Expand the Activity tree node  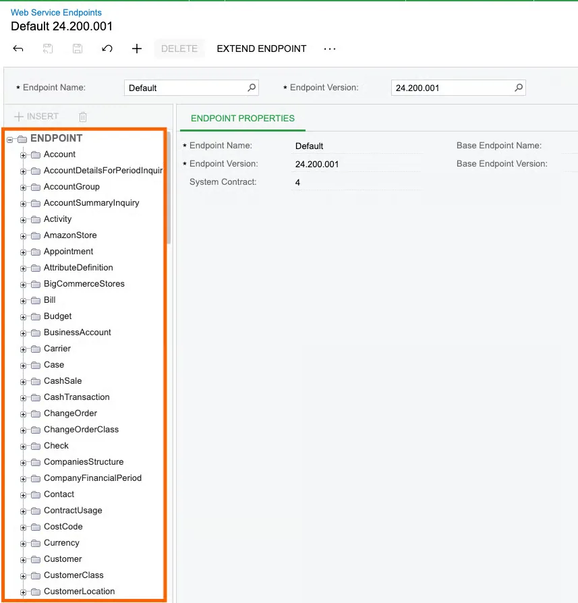(x=24, y=220)
